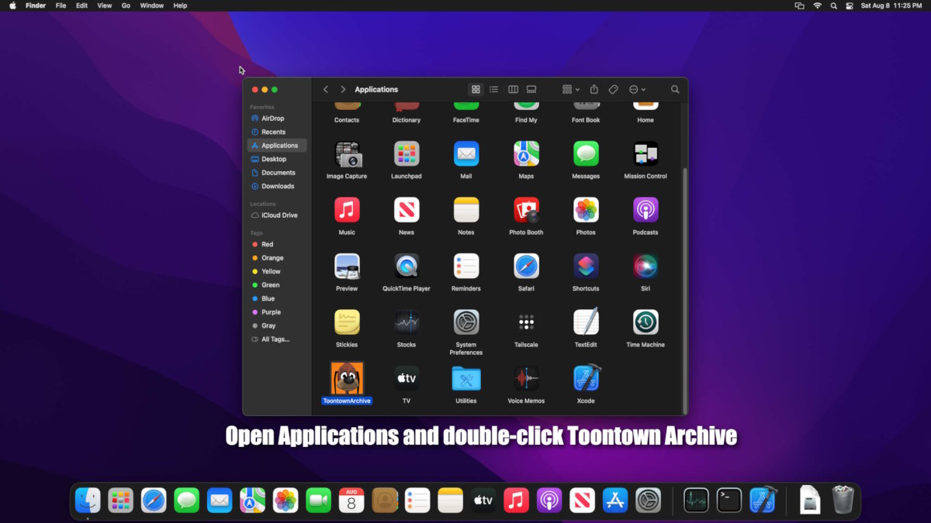Click the Share toolbar button
This screenshot has height=523, width=931.
coord(594,90)
